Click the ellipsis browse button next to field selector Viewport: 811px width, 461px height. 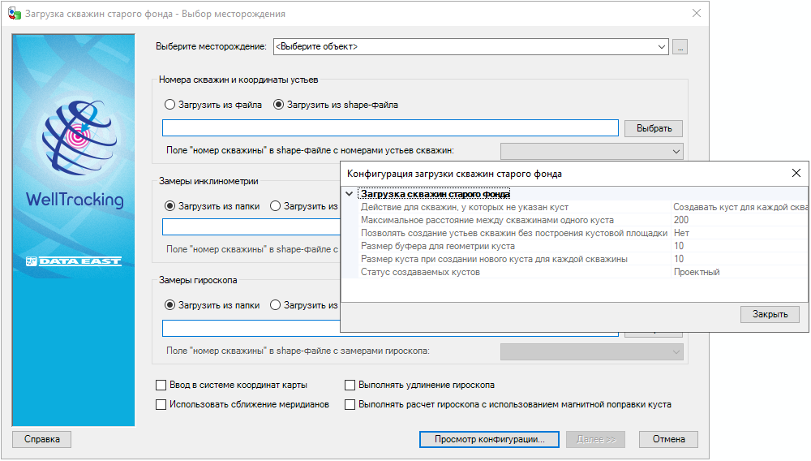tap(680, 47)
